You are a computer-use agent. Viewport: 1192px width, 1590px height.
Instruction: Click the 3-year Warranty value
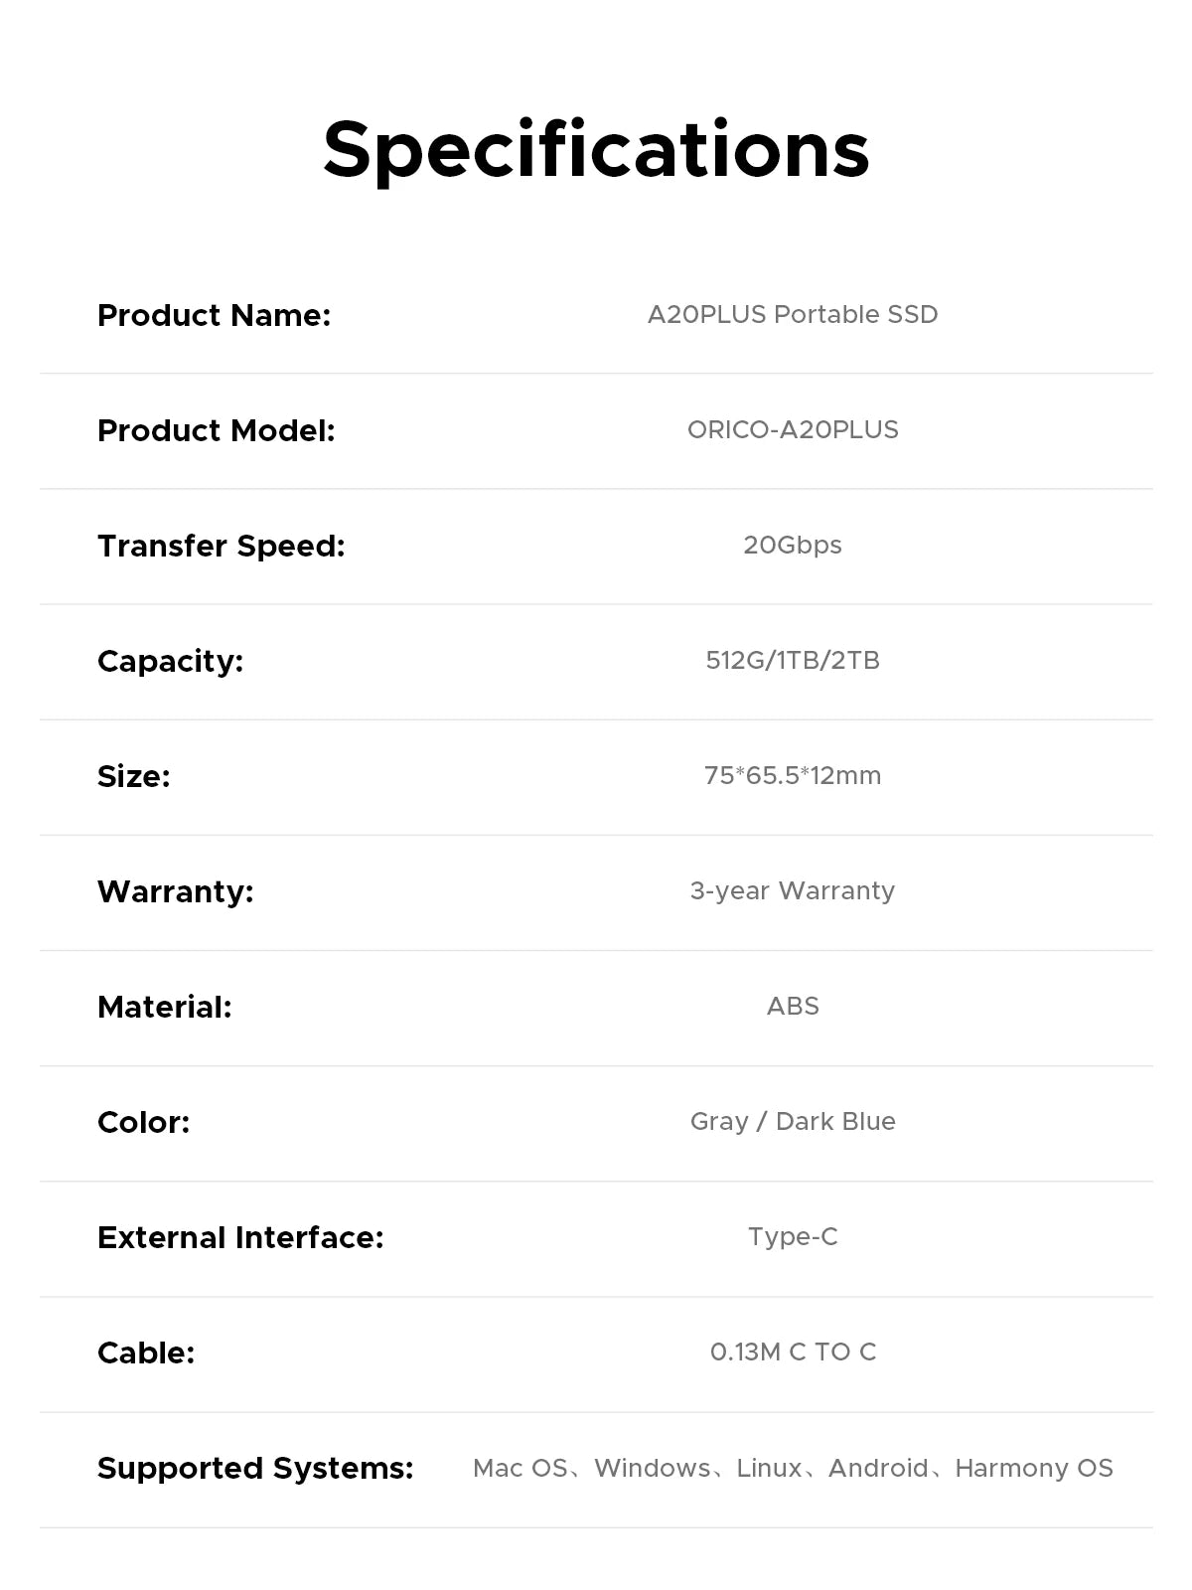coord(793,891)
